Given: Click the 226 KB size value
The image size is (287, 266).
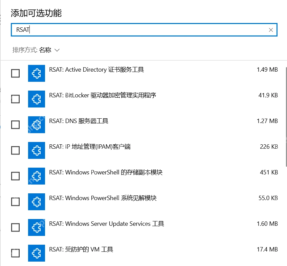Looking at the screenshot, I should click(x=269, y=147).
